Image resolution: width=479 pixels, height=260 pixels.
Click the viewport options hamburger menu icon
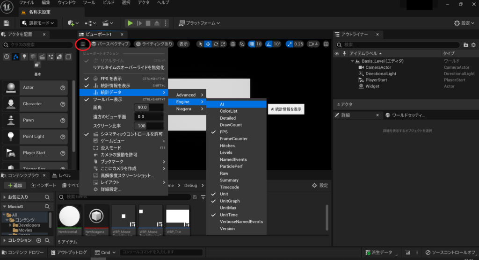click(x=83, y=44)
